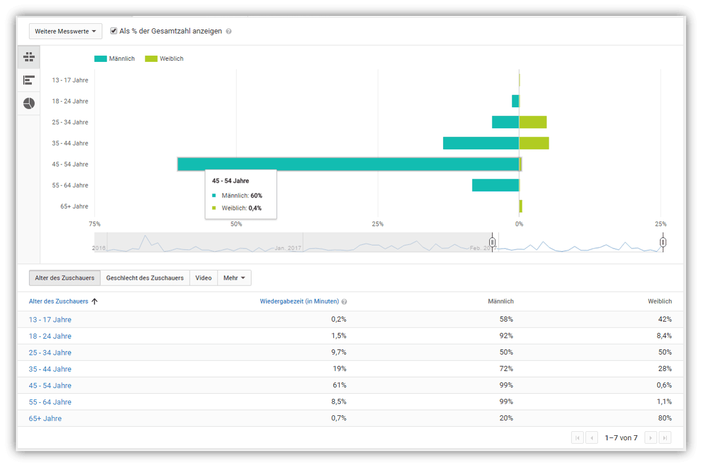Open the 'Weitere Messwerte' dropdown

65,31
